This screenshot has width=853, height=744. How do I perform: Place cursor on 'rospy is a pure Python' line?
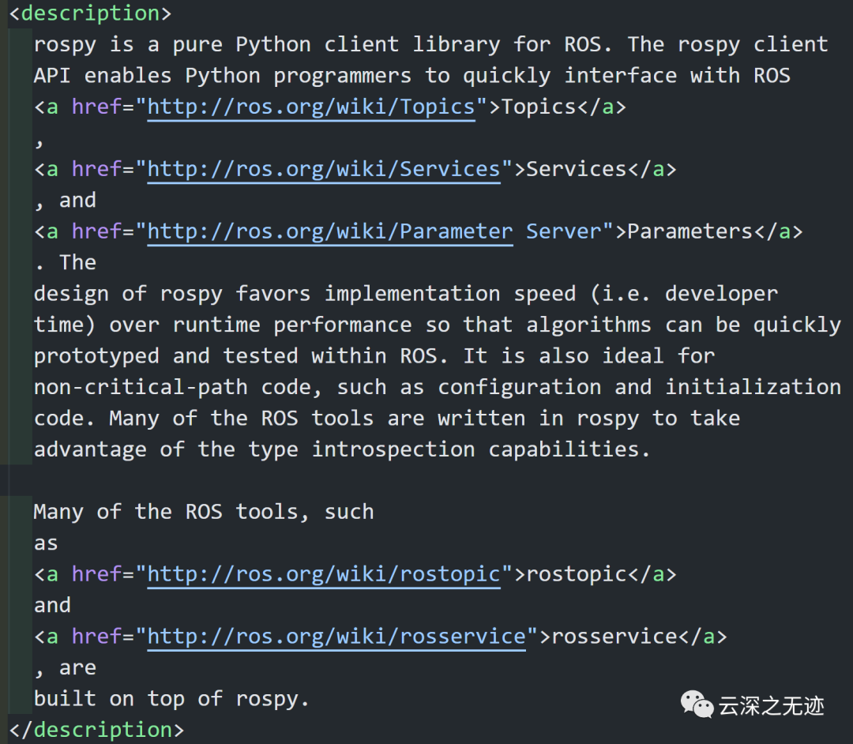click(431, 44)
